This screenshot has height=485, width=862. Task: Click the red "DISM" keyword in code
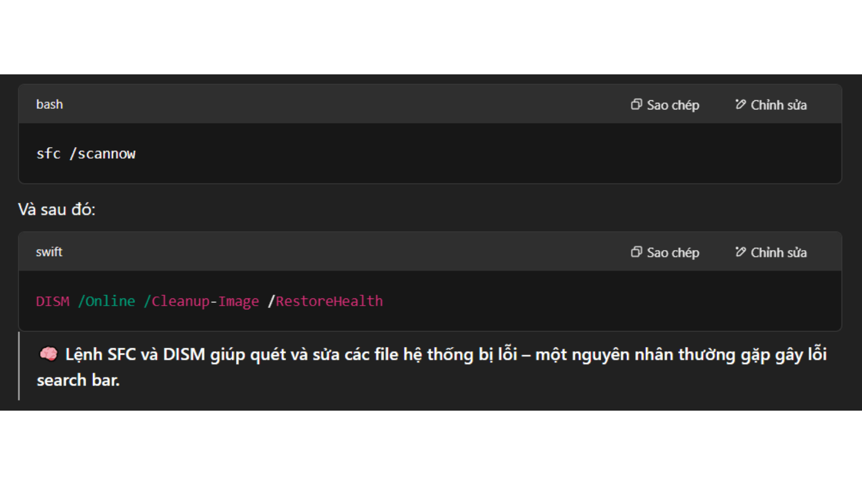click(x=53, y=301)
